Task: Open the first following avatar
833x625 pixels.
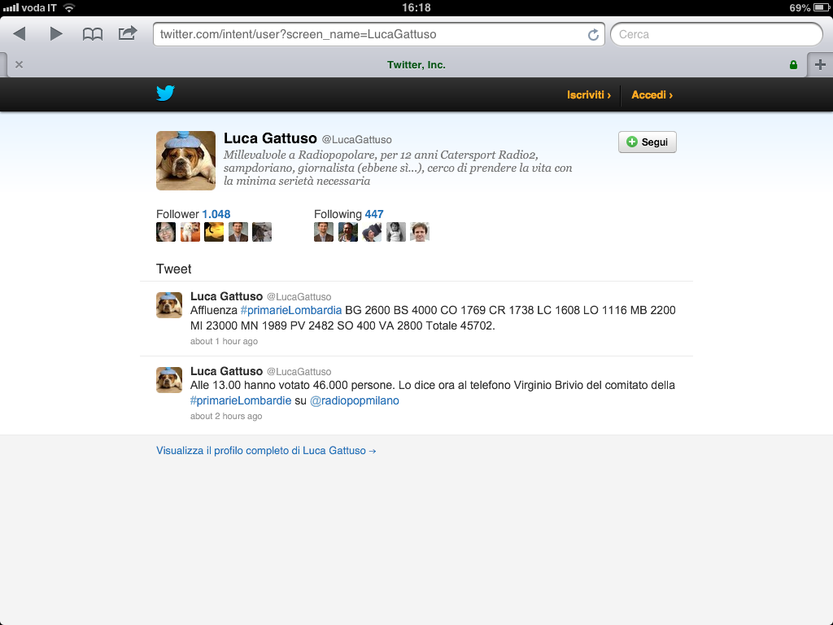Action: (x=324, y=232)
